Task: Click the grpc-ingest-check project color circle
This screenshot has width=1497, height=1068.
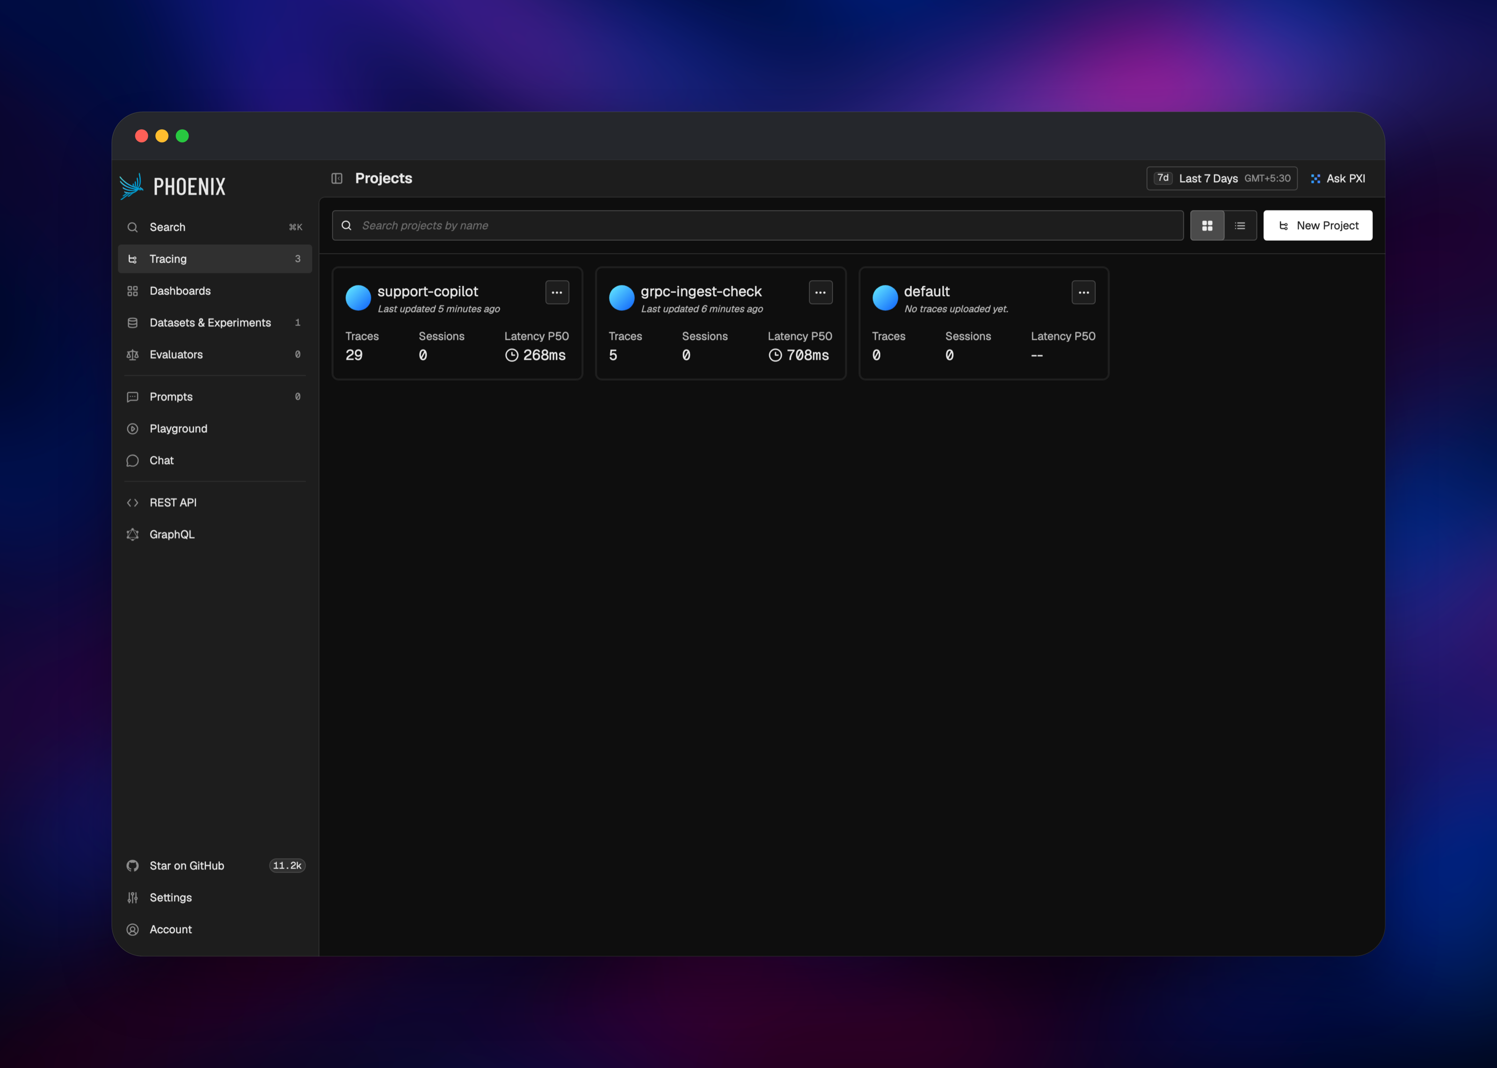Action: 622,298
